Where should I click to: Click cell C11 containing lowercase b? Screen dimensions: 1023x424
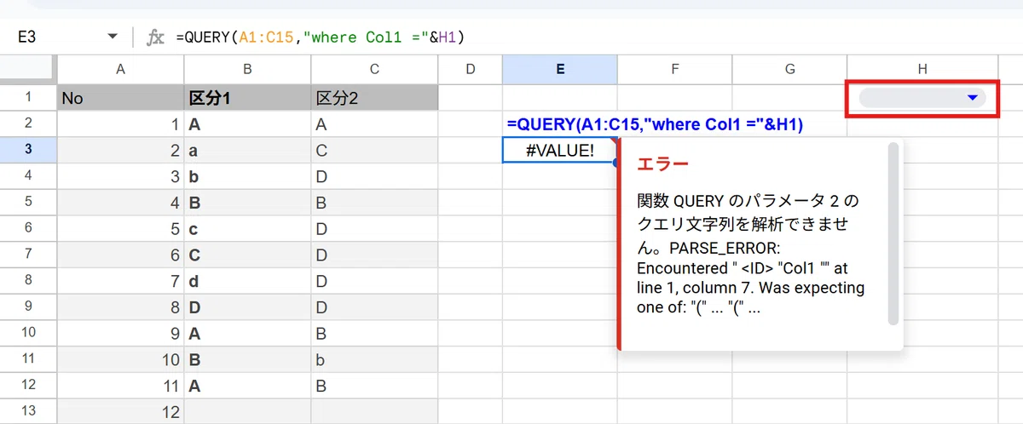click(x=374, y=359)
